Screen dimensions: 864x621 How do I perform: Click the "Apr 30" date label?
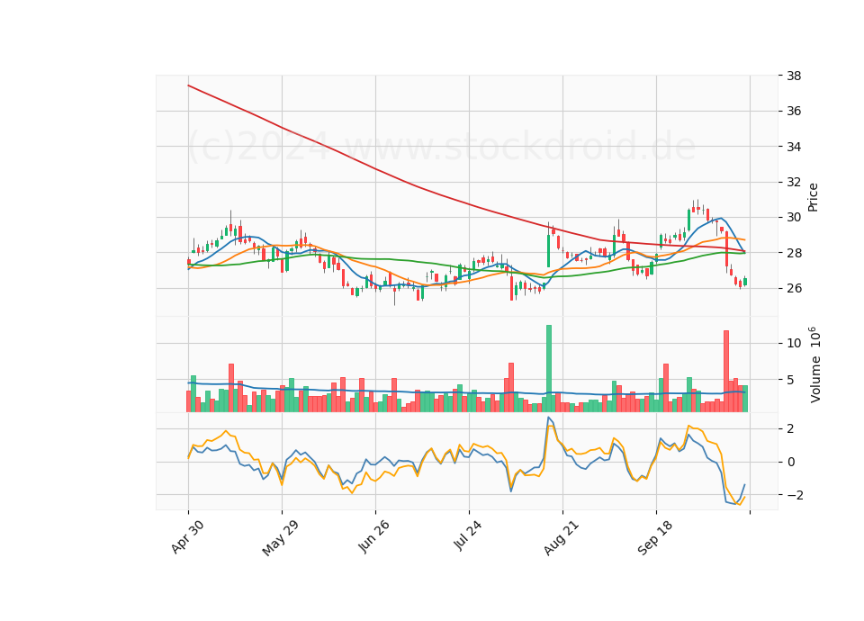(x=187, y=536)
